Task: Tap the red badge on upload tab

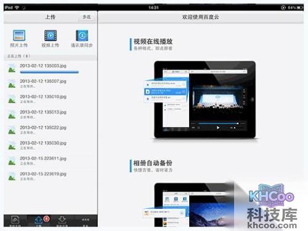Action: (46, 219)
